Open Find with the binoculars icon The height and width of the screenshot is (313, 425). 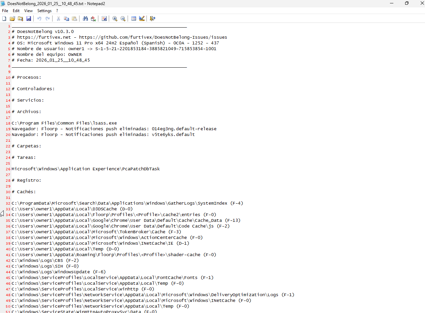point(85,19)
